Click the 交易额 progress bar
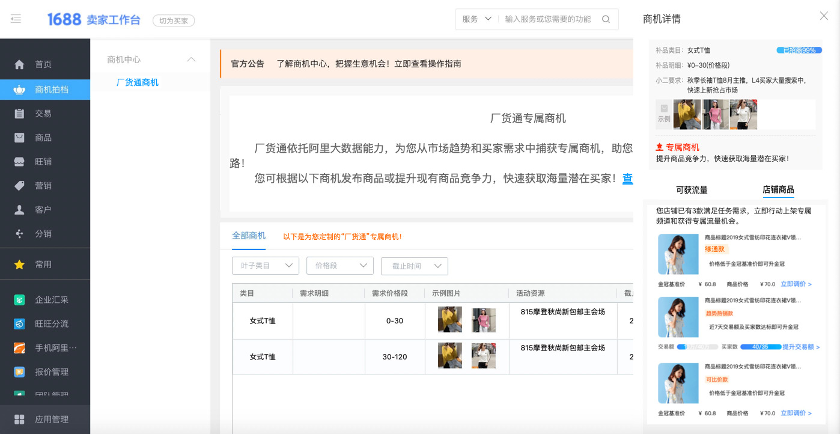Viewport: 840px width, 434px height. pos(698,347)
